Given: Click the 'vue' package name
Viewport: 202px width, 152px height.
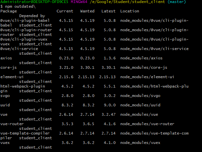Looking at the screenshot, I should click(4, 114).
